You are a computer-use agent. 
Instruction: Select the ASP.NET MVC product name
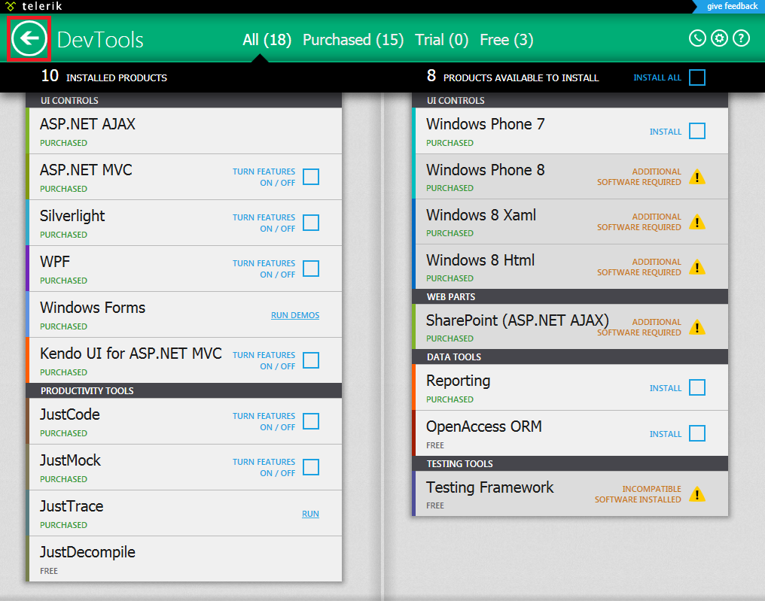(86, 170)
